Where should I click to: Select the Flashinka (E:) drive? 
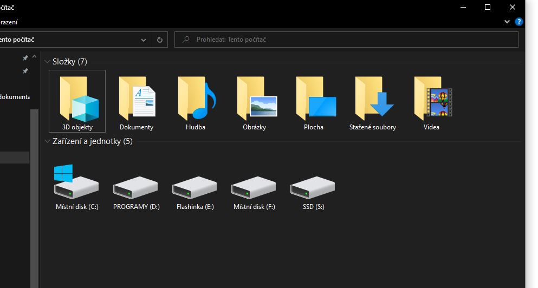[x=195, y=187]
